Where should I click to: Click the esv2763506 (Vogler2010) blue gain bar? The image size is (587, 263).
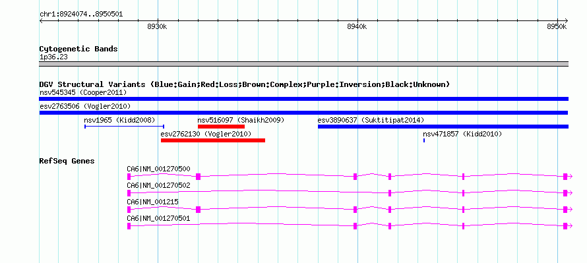[303, 113]
